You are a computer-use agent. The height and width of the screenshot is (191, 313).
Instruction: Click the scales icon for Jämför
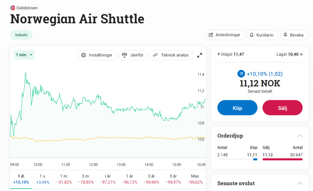(124, 55)
